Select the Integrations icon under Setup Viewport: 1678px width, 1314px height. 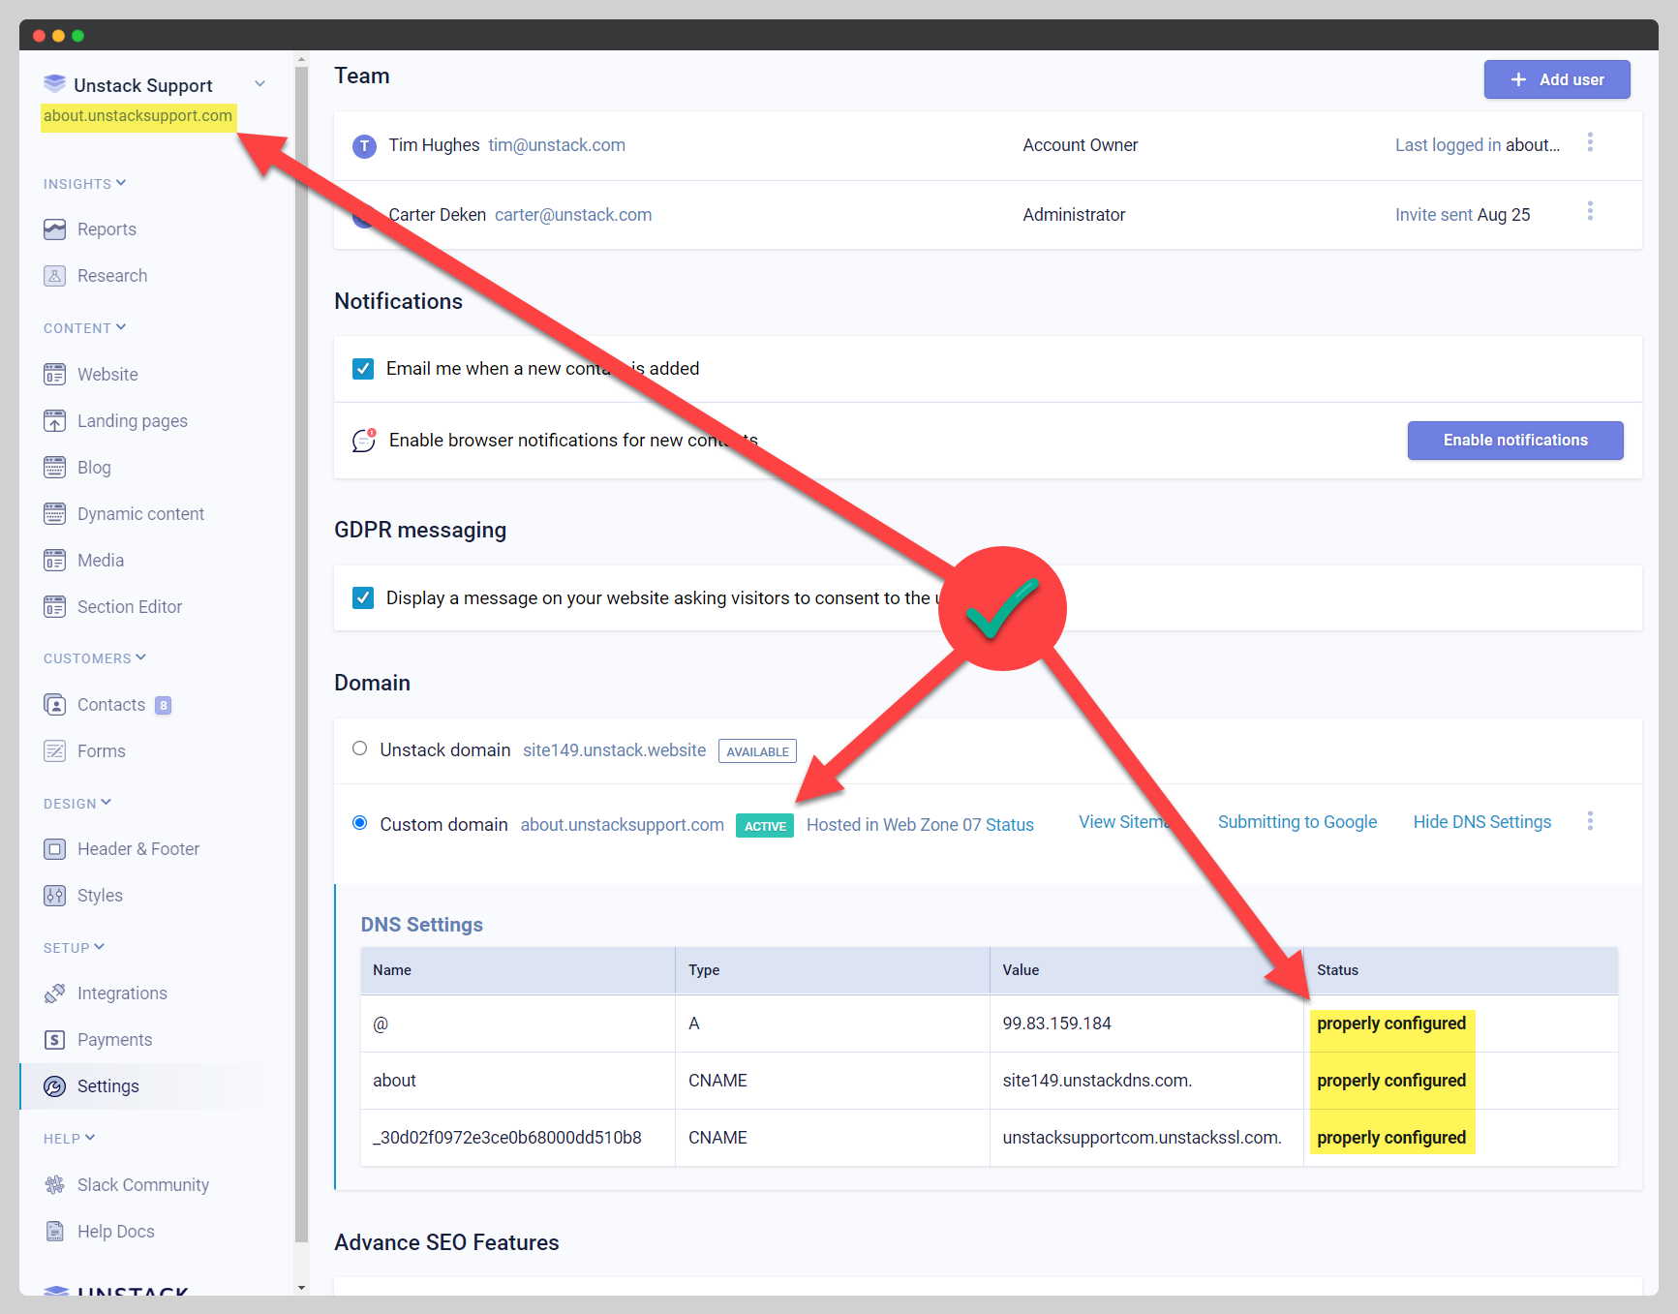(x=55, y=993)
